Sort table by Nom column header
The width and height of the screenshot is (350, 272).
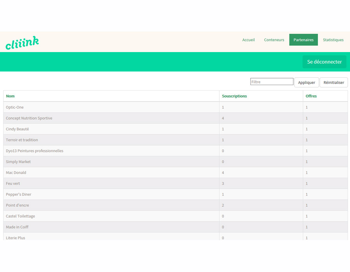pos(10,96)
